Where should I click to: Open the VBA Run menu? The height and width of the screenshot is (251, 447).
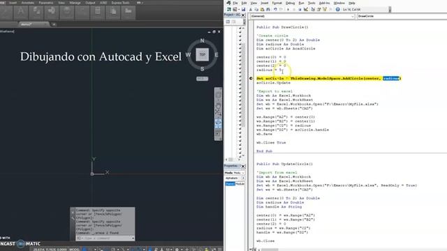(301, 3)
